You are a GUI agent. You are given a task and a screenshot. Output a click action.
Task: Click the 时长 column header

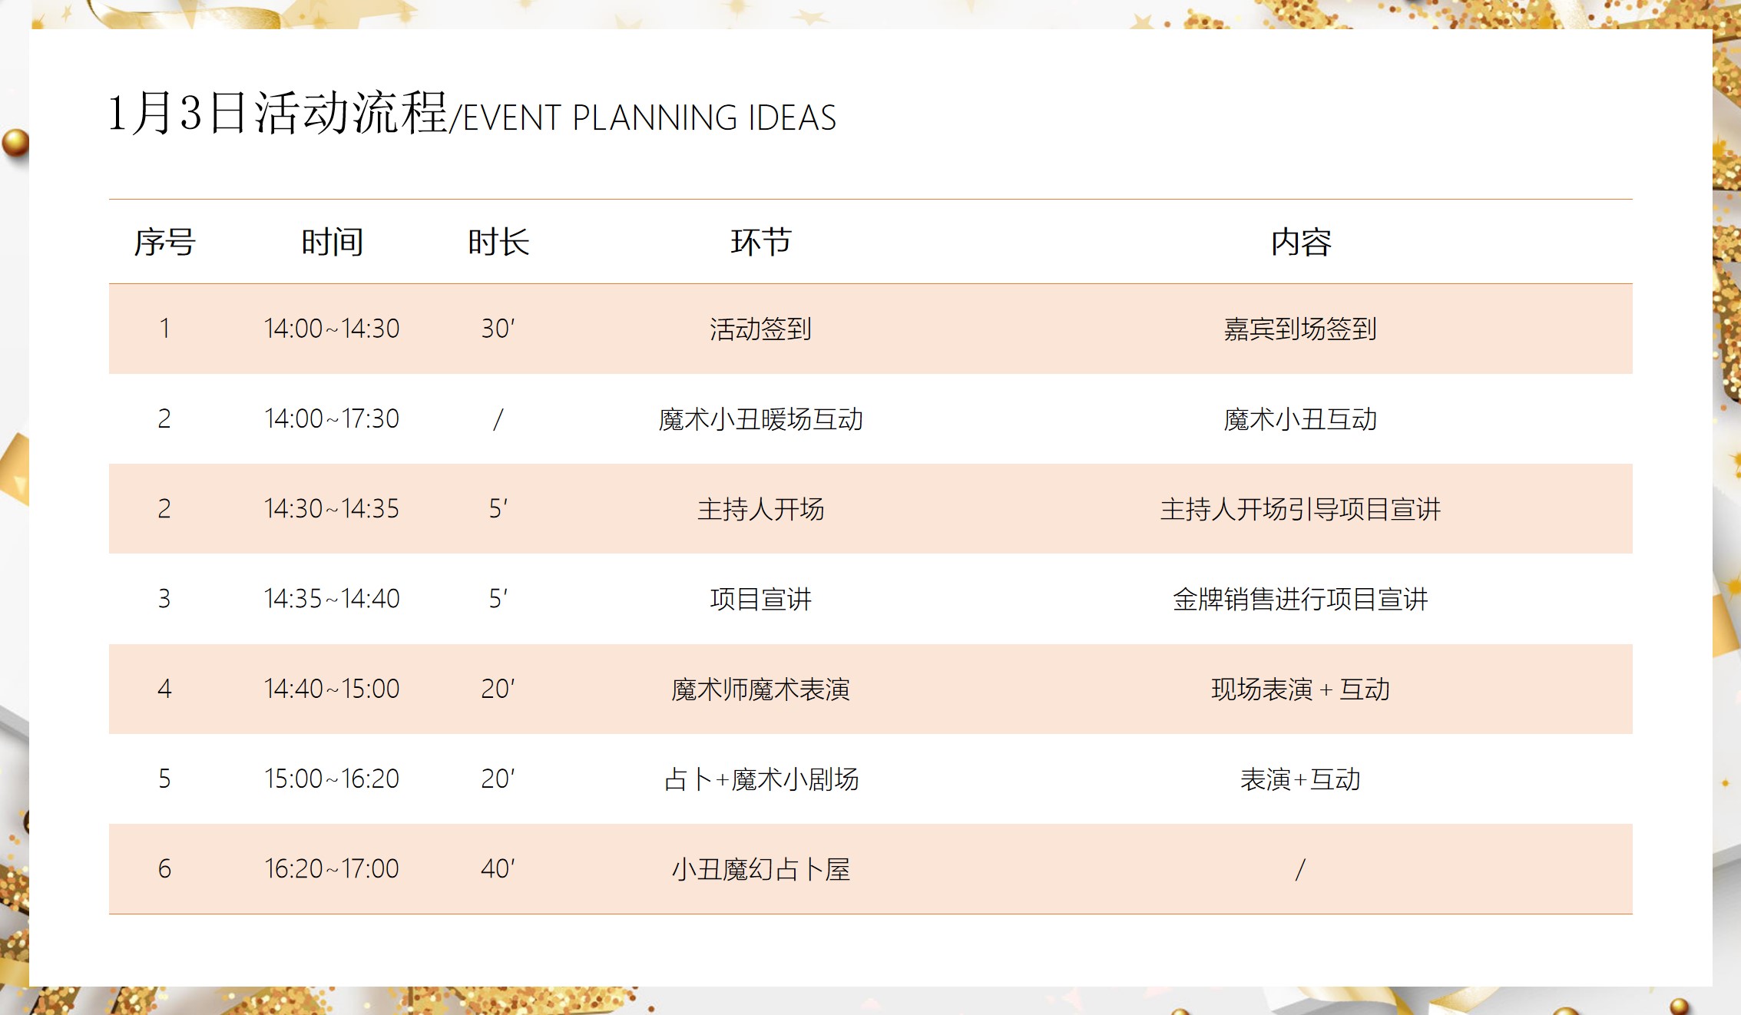click(498, 242)
